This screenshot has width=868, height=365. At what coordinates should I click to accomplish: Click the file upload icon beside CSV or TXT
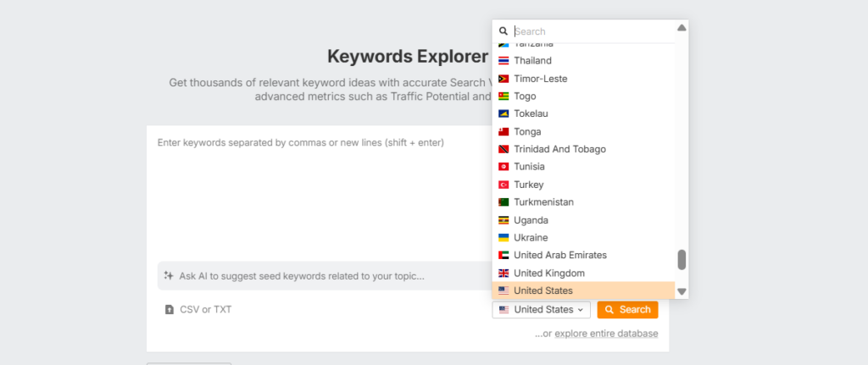point(170,310)
